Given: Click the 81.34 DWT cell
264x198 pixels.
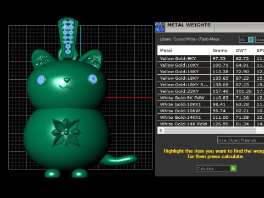Looking at the screenshot, I should (x=244, y=124).
